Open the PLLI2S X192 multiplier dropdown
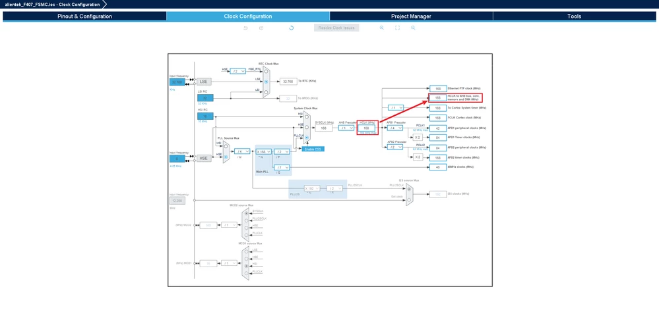Screen dimensions: 659x310 312,189
